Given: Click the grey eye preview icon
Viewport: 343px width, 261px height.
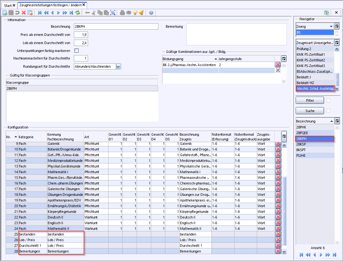Looking at the screenshot, I should coord(129,13).
